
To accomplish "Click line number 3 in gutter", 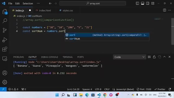I will pos(17,27).
